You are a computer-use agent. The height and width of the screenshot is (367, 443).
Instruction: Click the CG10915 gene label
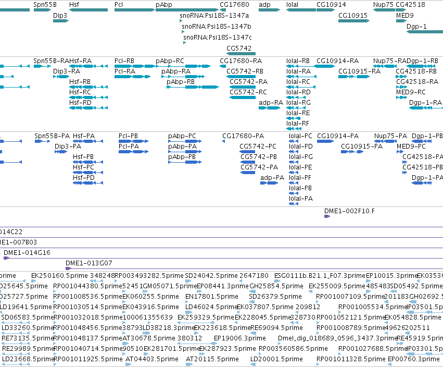click(353, 15)
